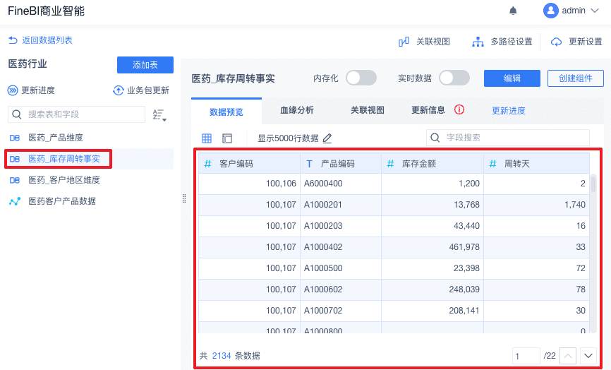Go back via 返回数据列表 link
Viewport: 611px width, 370px height.
[x=47, y=40]
